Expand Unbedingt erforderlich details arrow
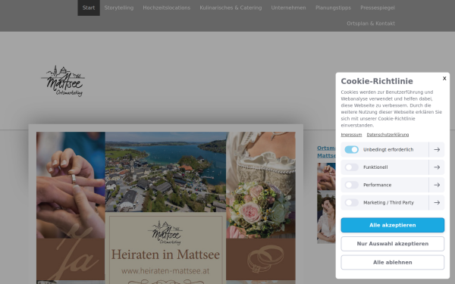Viewport: 455px width, 284px height. (437, 149)
